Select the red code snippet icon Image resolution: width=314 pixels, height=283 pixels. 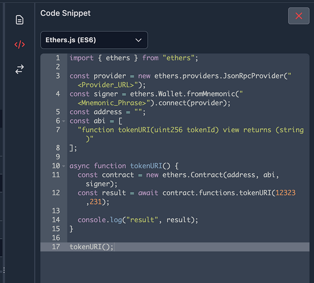pos(20,44)
